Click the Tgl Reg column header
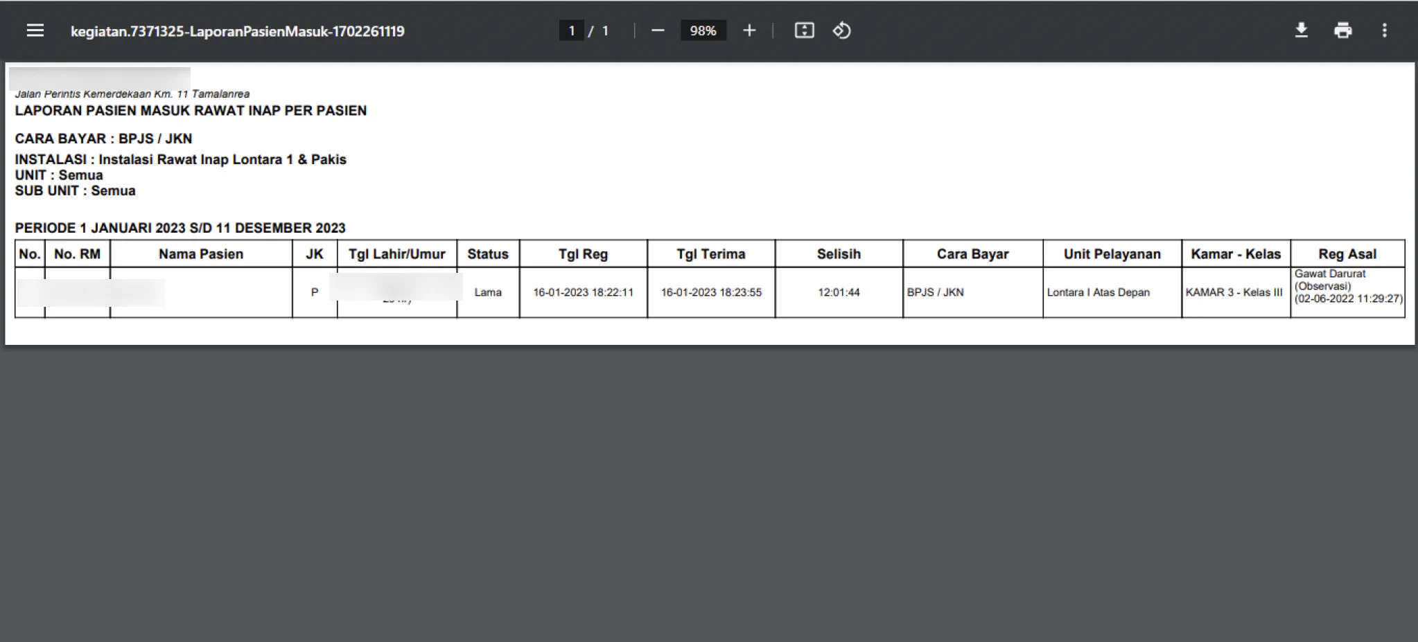 click(x=583, y=254)
